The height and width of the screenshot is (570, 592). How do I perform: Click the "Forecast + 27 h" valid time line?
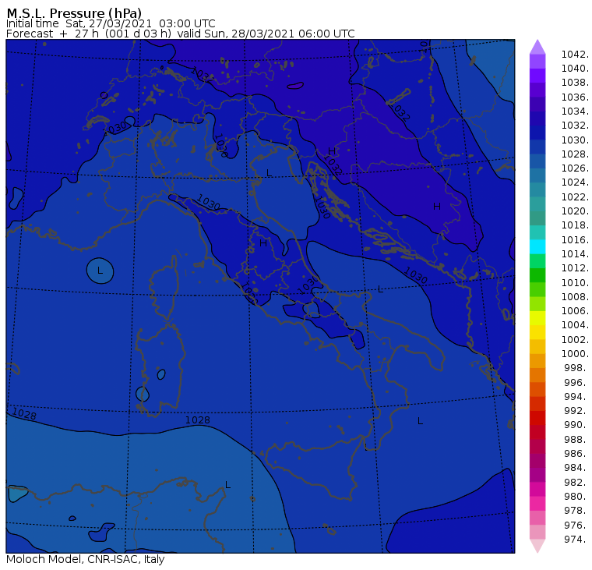pyautogui.click(x=181, y=34)
